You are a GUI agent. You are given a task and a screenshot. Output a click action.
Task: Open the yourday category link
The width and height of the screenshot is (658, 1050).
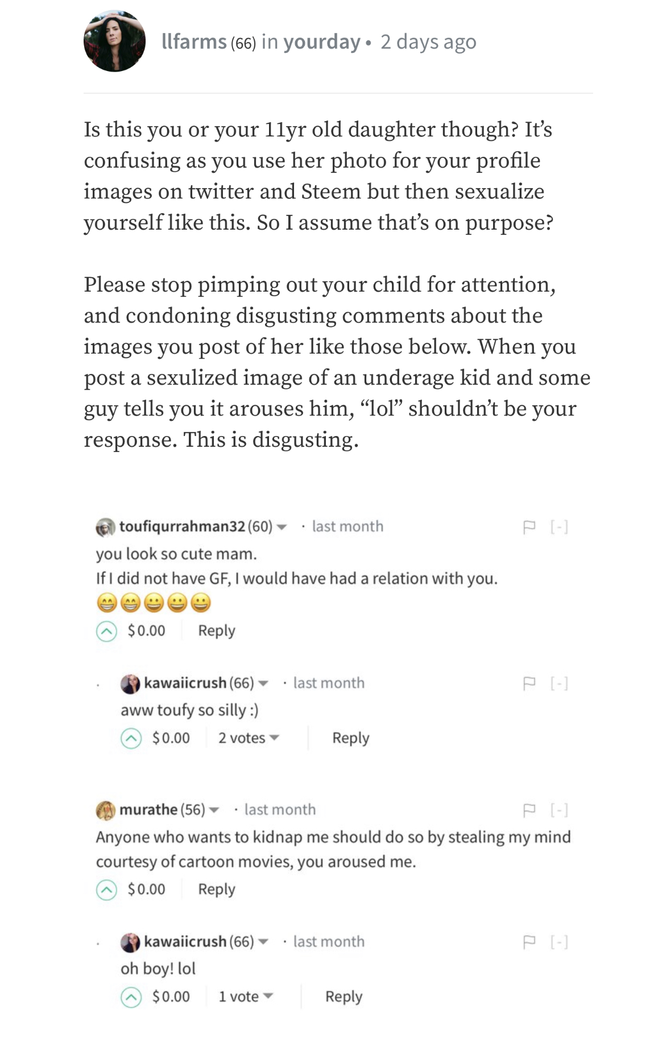pos(322,42)
